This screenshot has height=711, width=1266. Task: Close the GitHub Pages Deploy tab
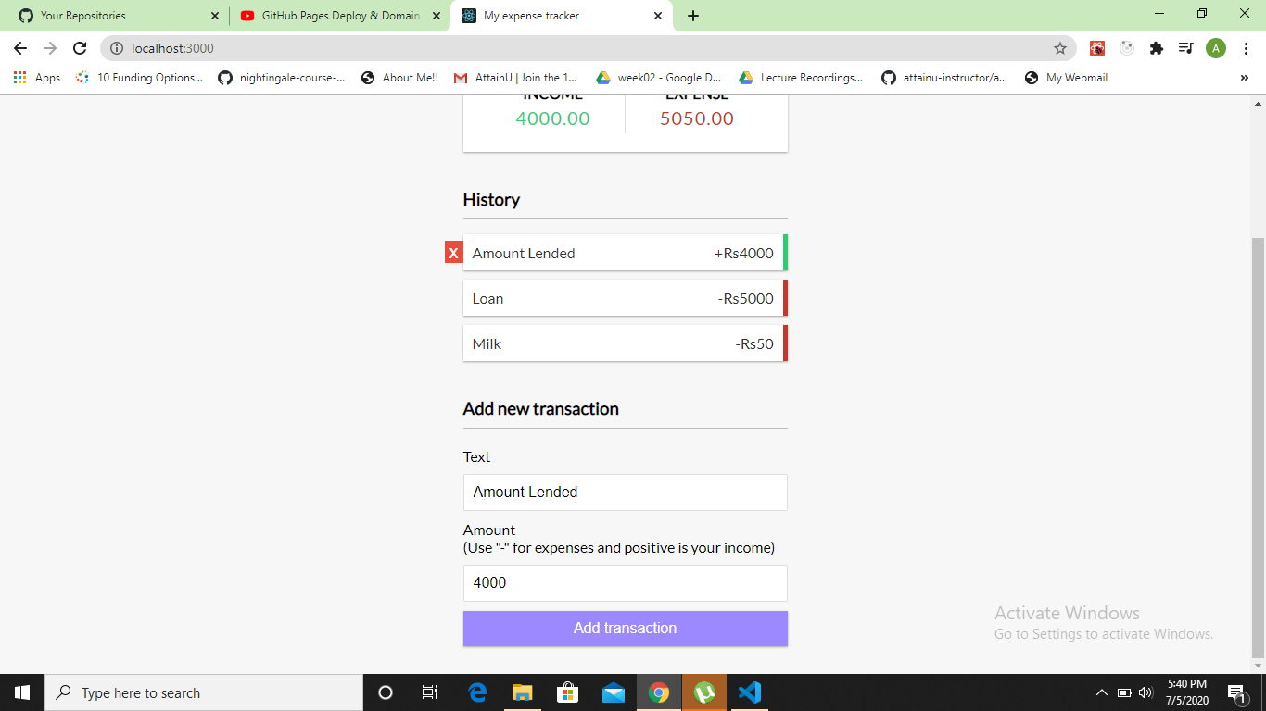tap(437, 16)
